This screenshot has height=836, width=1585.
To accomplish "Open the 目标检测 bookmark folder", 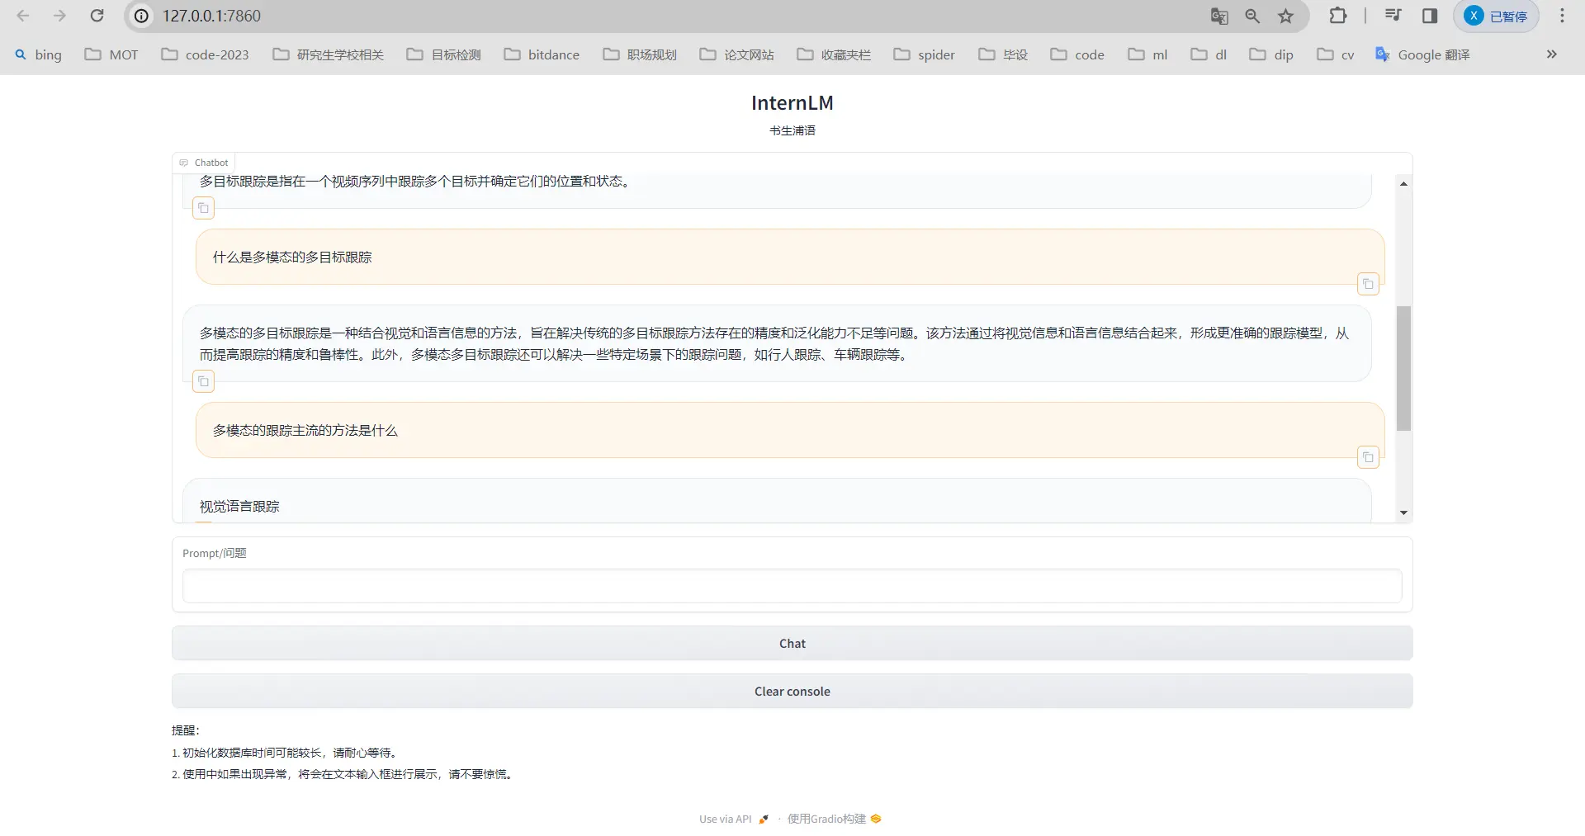I will pos(444,54).
